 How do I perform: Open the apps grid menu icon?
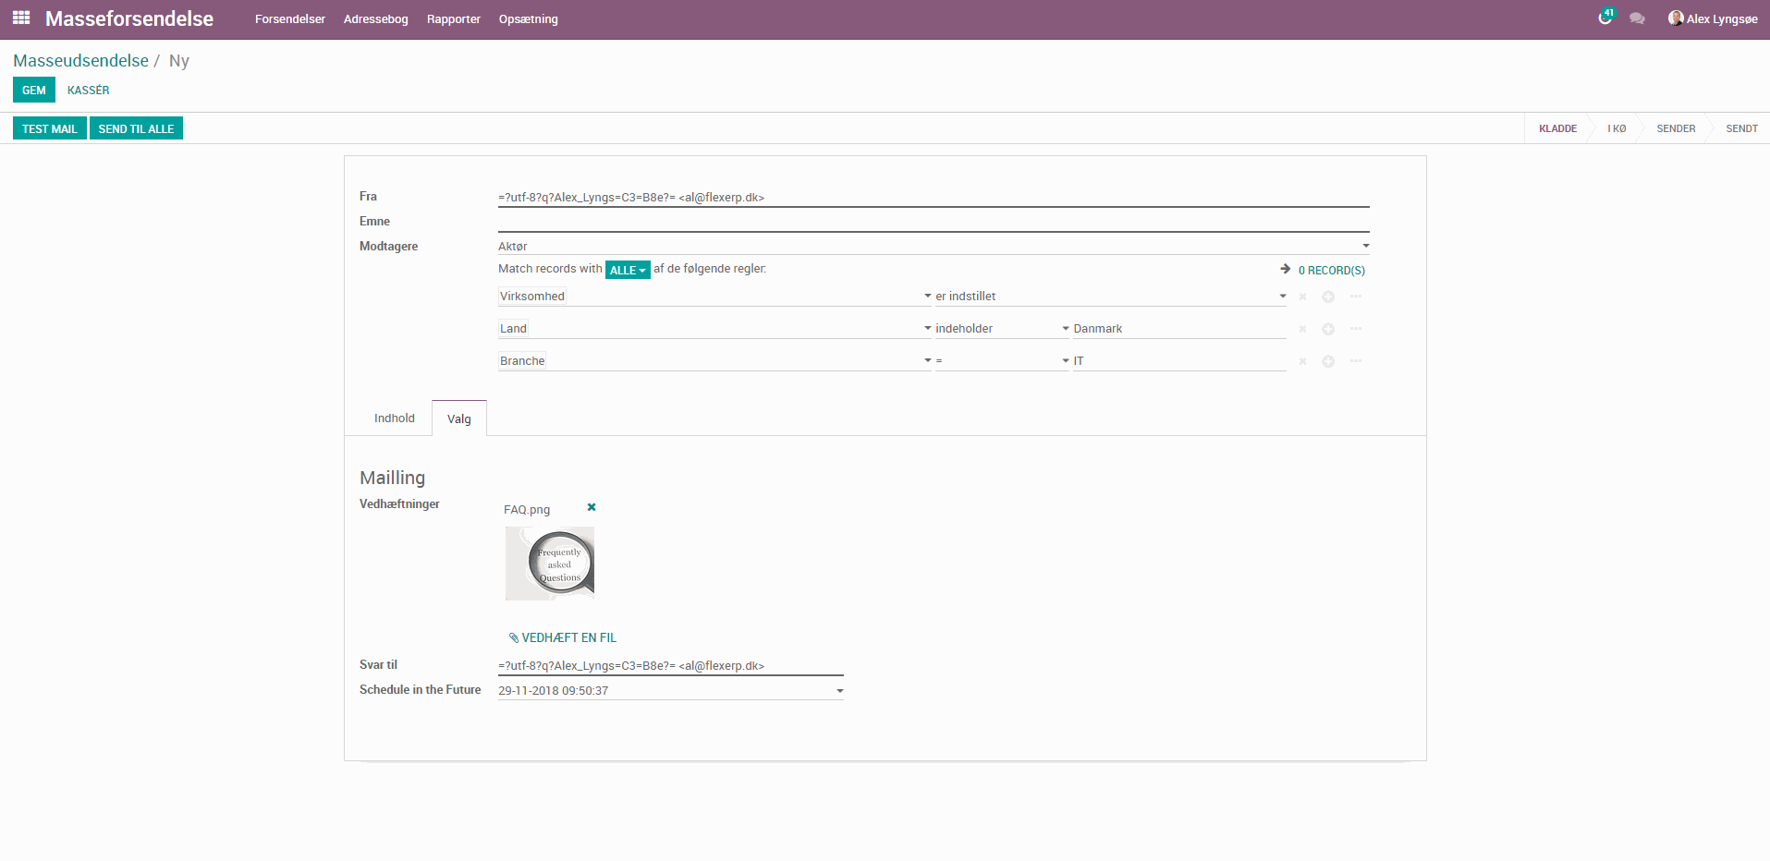(21, 18)
